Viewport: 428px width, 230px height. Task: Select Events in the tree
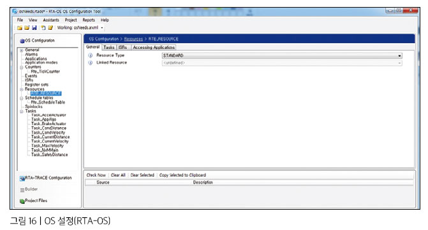[31, 76]
